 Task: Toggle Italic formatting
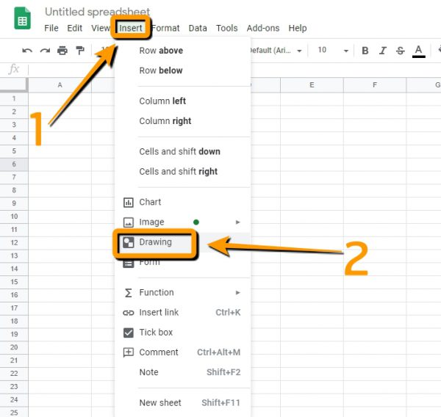[382, 51]
